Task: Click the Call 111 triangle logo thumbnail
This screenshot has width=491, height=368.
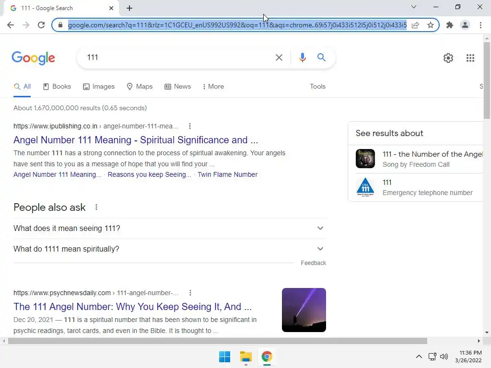Action: point(365,187)
